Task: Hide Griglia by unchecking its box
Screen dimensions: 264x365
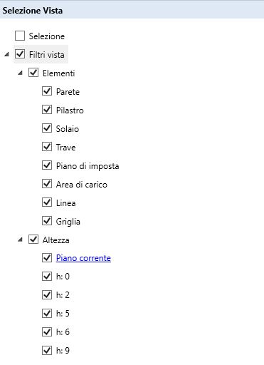Action: [x=47, y=221]
